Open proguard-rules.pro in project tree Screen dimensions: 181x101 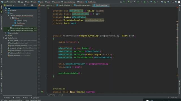(22, 48)
